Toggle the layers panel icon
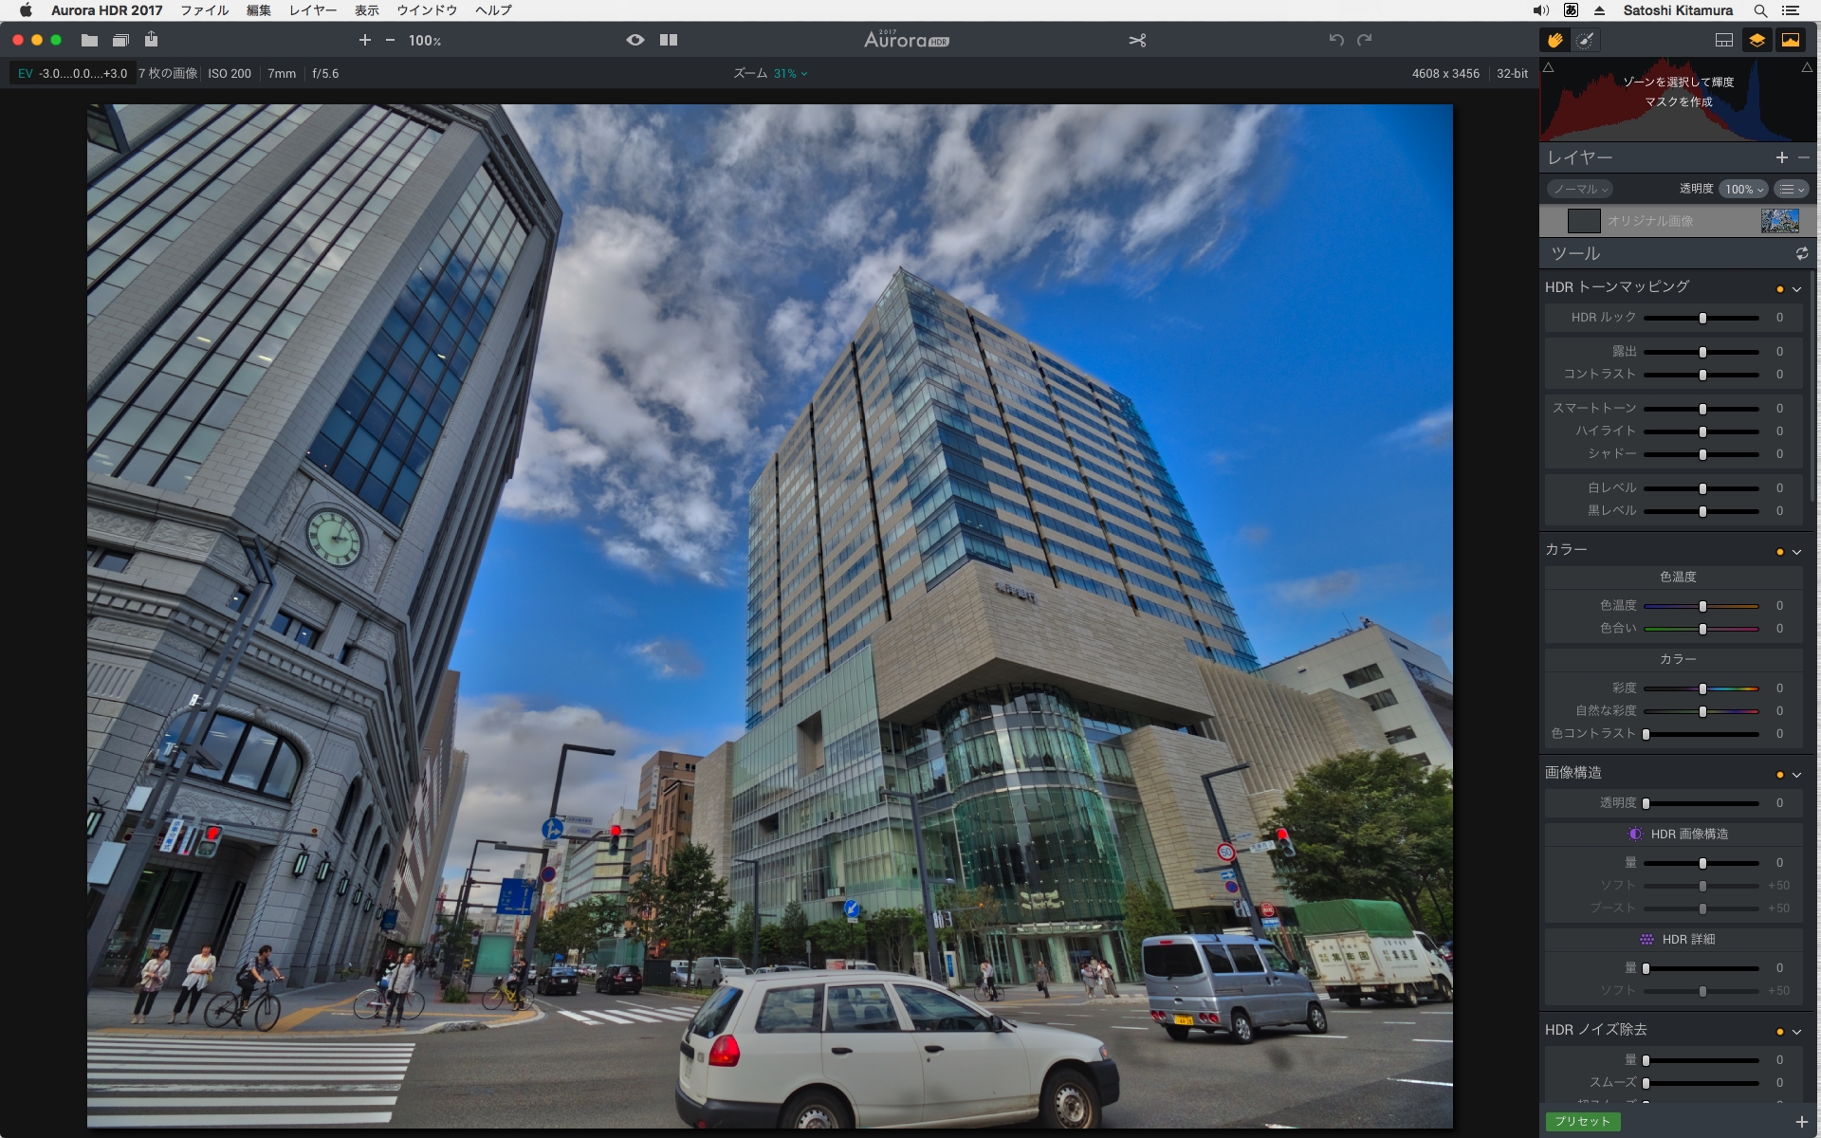Viewport: 1821px width, 1138px height. point(1757,40)
